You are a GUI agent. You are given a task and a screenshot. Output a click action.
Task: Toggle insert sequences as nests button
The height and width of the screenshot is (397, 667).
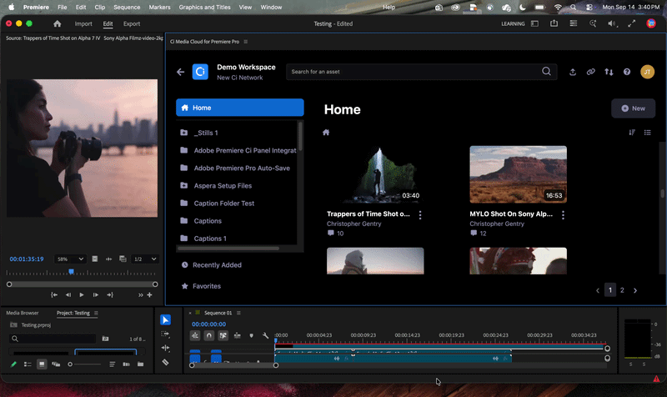[195, 335]
